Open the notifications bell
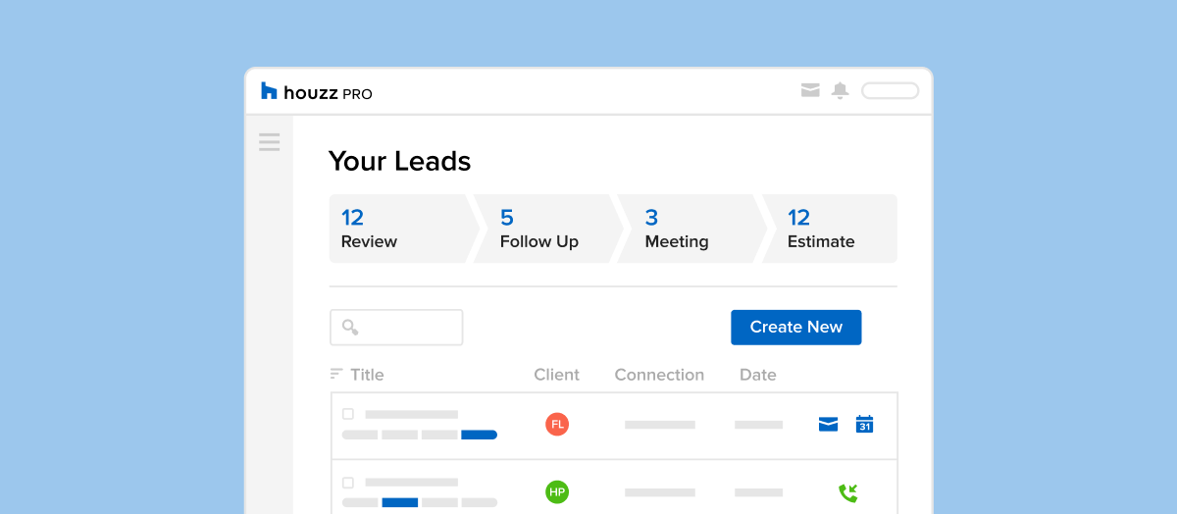Viewport: 1177px width, 514px height. pyautogui.click(x=840, y=91)
